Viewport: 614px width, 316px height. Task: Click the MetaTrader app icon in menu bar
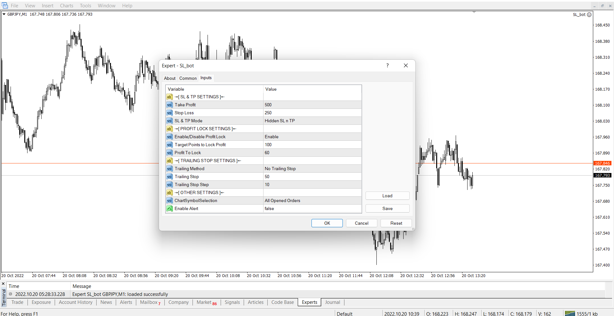pyautogui.click(x=4, y=5)
